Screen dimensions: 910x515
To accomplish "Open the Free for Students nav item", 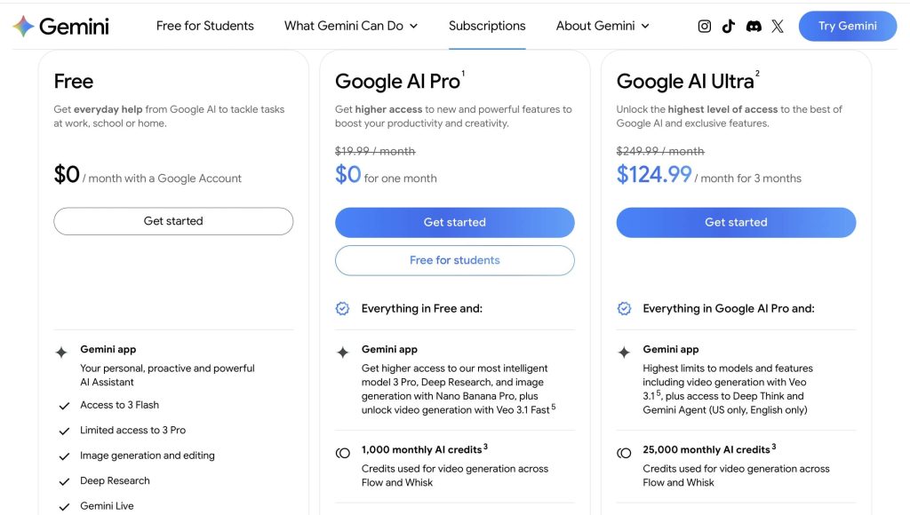I will point(204,26).
